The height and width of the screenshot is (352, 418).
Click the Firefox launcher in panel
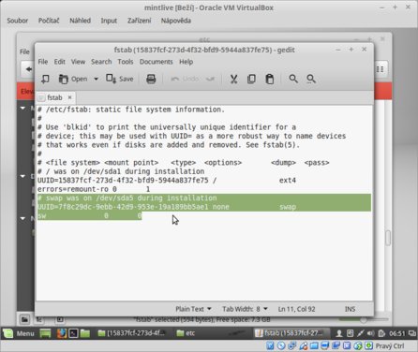pos(62,333)
